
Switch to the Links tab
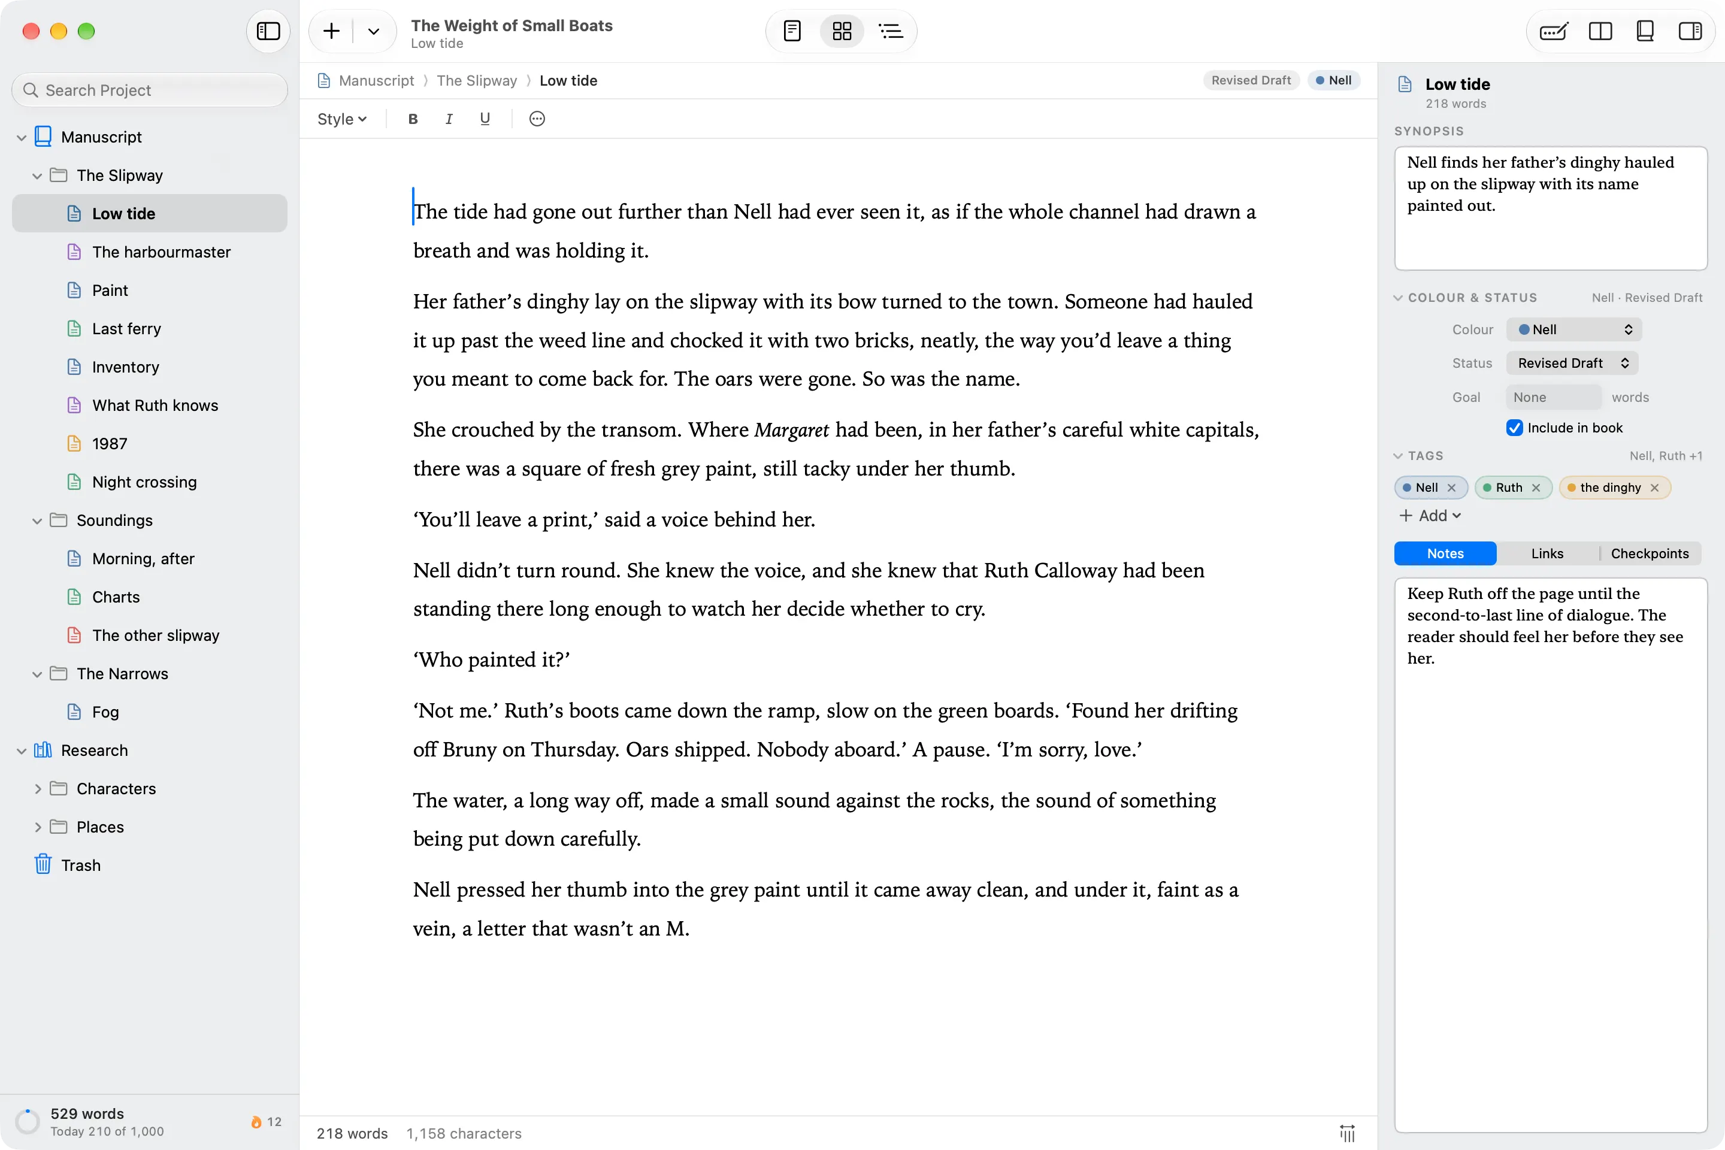click(1547, 553)
